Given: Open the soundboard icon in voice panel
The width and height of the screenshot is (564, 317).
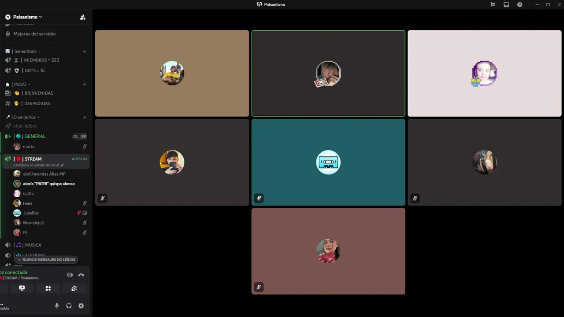Looking at the screenshot, I should 74,288.
